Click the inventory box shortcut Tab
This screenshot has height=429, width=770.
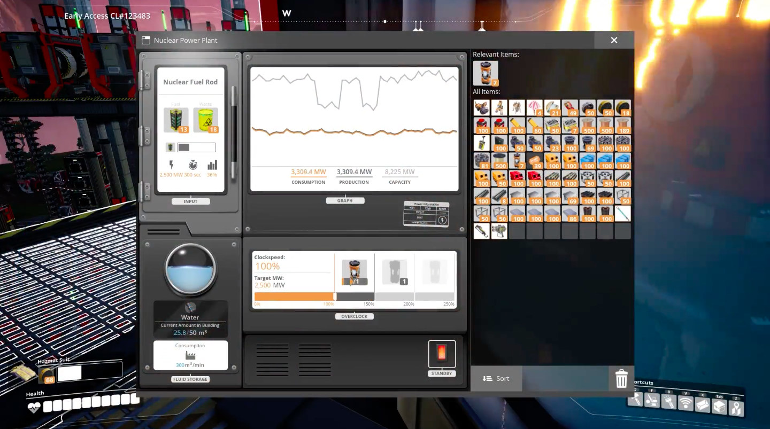coord(719,407)
